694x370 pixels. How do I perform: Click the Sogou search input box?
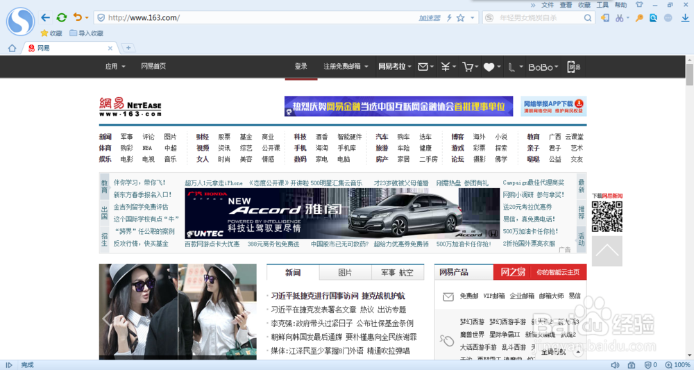point(540,18)
